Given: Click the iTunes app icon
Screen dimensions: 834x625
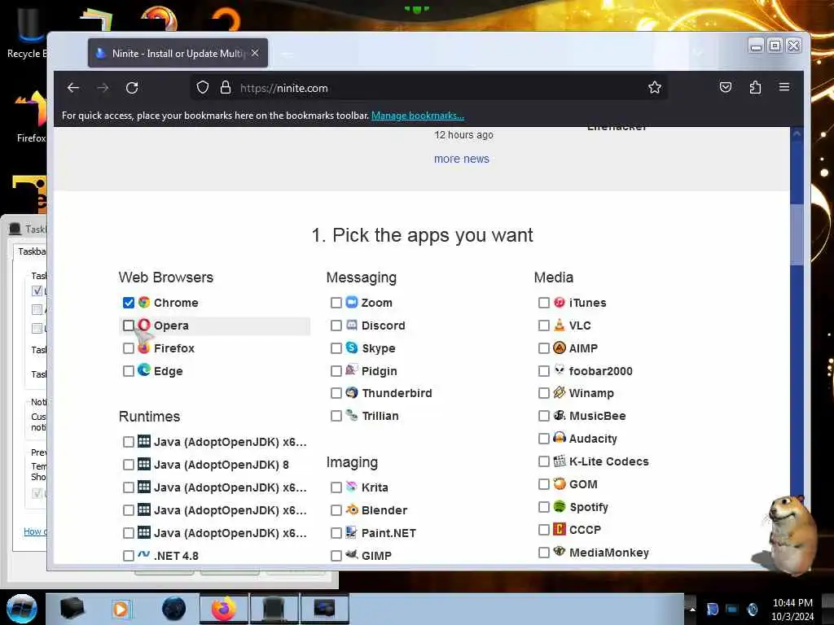Looking at the screenshot, I should coord(559,303).
